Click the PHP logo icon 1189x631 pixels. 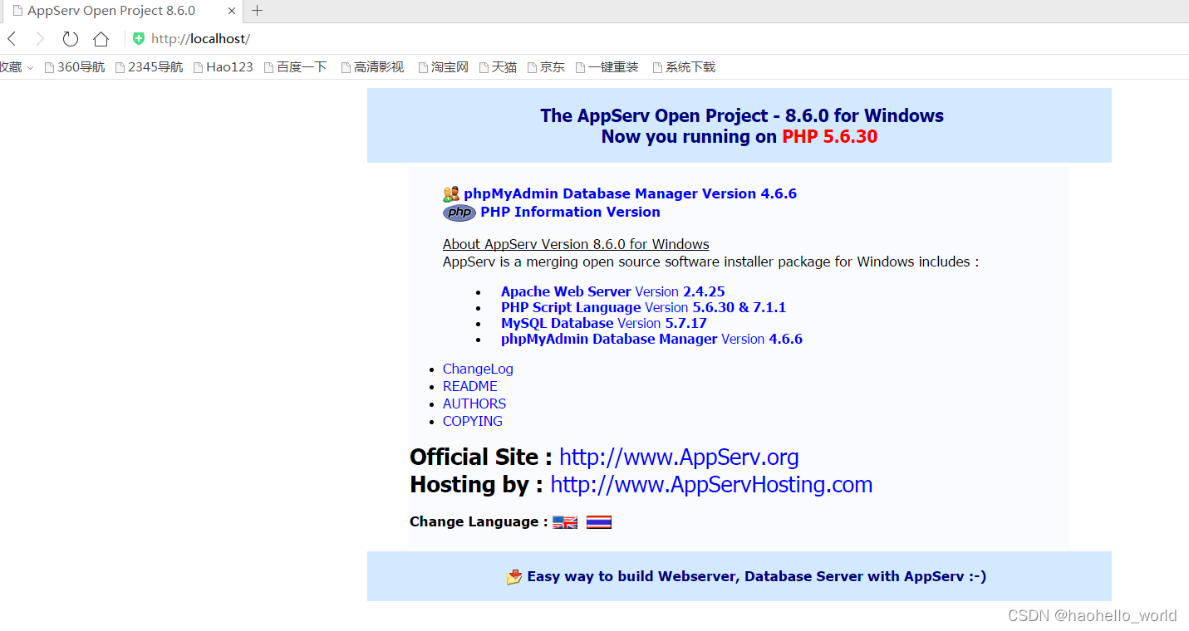click(459, 213)
